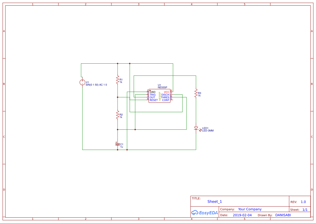Click the U1 designator text
This screenshot has width=316, height=223.
(x=159, y=85)
